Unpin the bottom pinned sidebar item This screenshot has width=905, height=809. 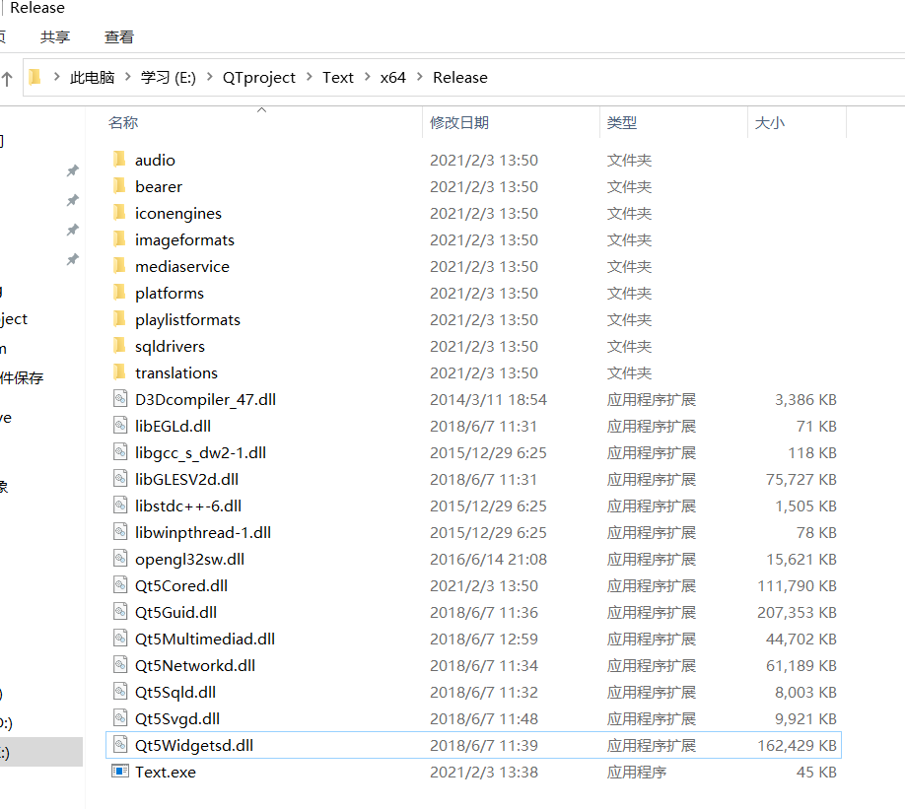pyautogui.click(x=71, y=259)
